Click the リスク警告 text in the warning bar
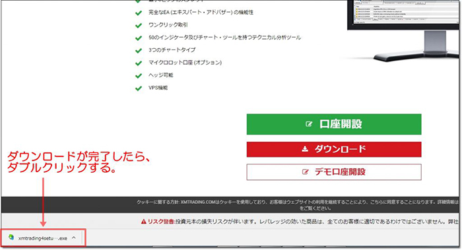 click(x=161, y=222)
